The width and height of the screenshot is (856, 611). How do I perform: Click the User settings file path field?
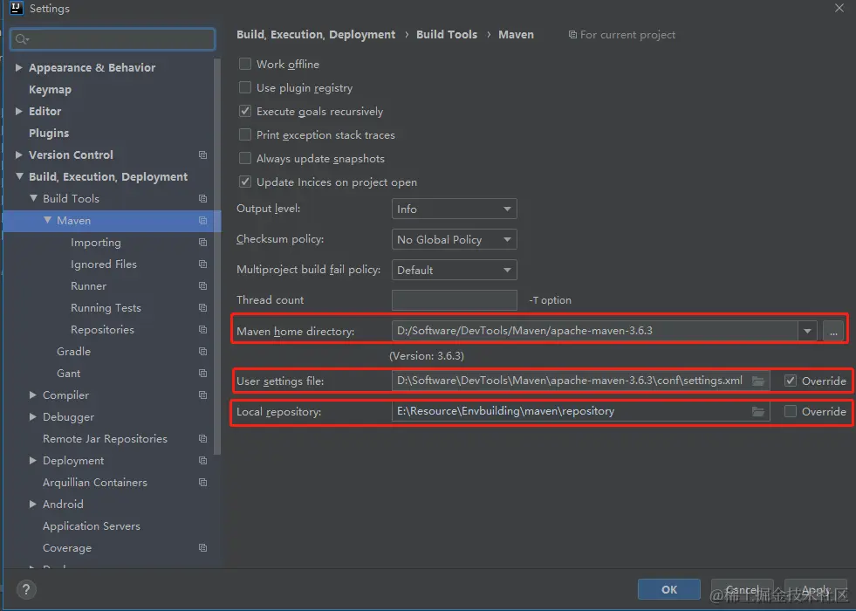[580, 381]
